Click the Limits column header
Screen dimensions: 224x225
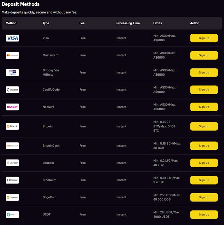click(x=157, y=23)
